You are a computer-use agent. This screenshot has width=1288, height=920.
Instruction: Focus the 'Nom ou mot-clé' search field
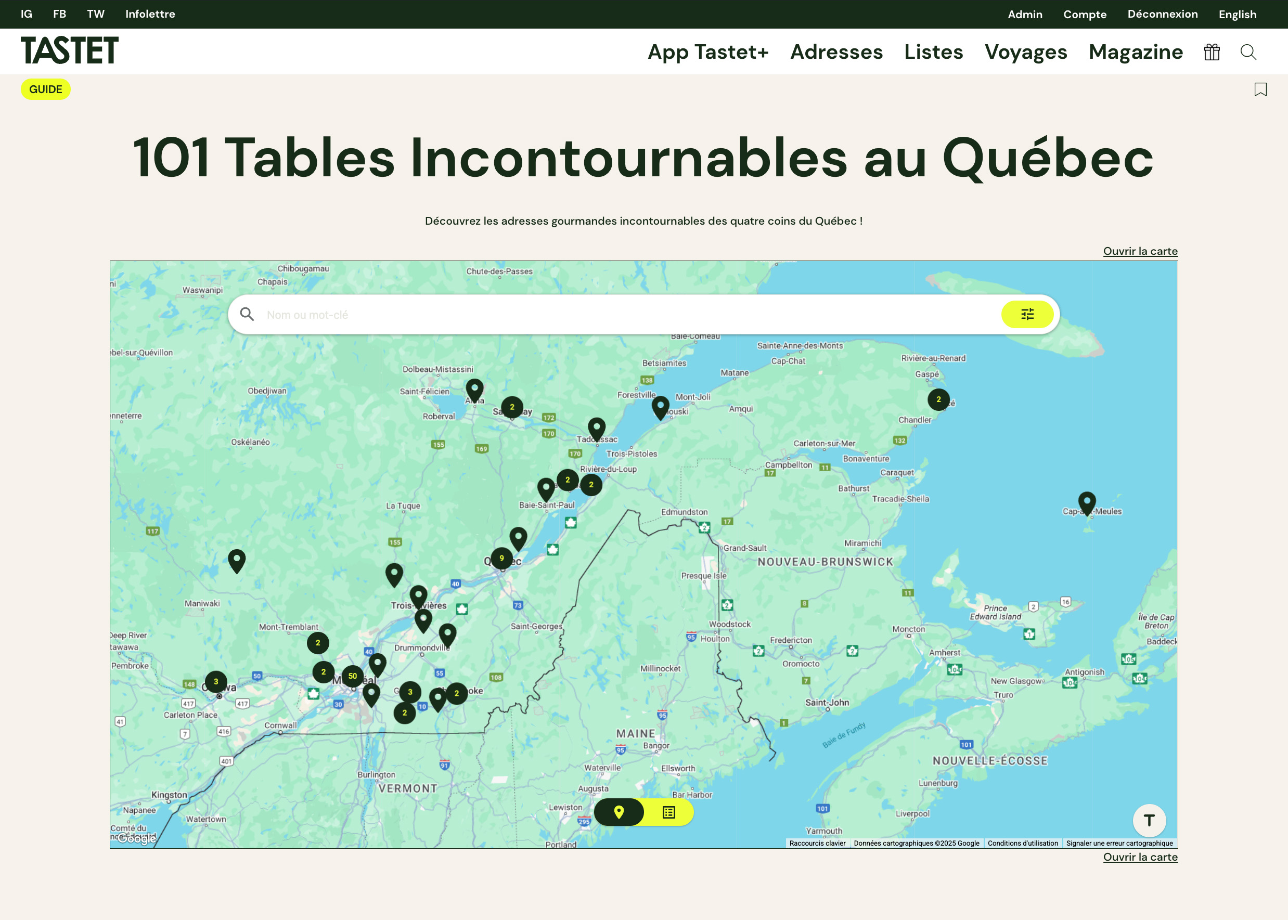click(629, 315)
